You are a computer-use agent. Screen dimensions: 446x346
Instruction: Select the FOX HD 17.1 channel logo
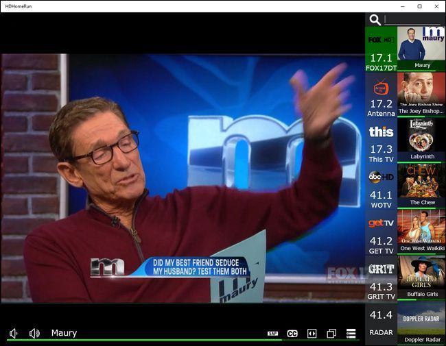[381, 40]
